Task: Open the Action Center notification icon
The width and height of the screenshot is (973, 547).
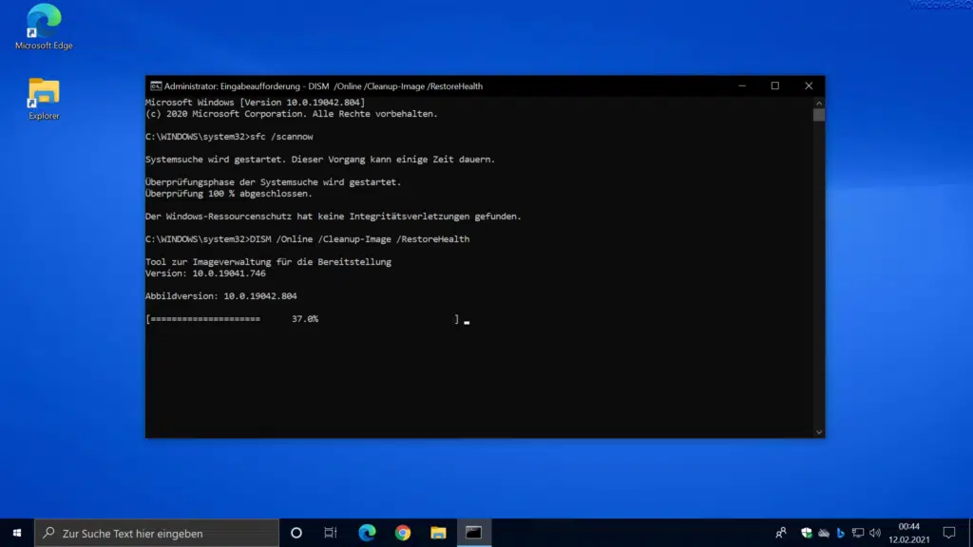Action: click(948, 533)
